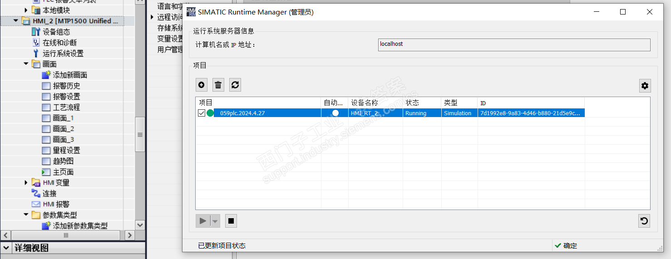This screenshot has width=671, height=259.
Task: Click the HMI_2 device icon in the tree
Action: pyautogui.click(x=26, y=21)
